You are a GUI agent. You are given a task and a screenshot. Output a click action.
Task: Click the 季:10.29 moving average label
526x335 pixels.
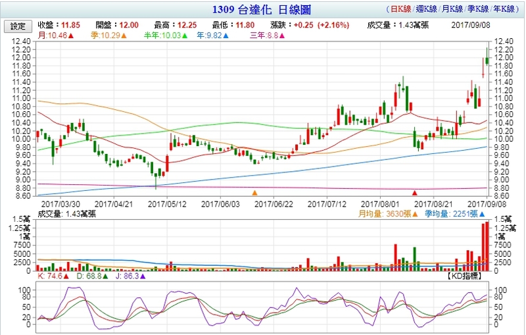(x=105, y=36)
